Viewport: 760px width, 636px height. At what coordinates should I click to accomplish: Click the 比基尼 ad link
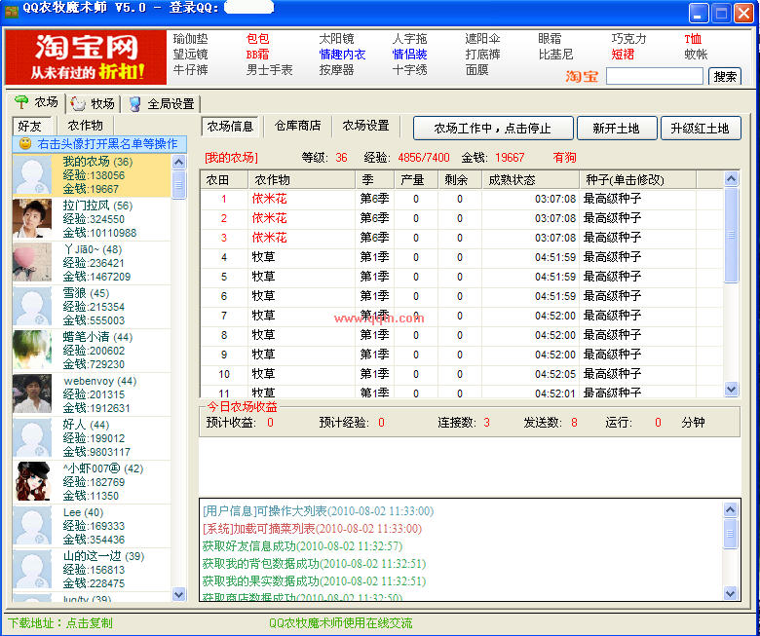555,55
